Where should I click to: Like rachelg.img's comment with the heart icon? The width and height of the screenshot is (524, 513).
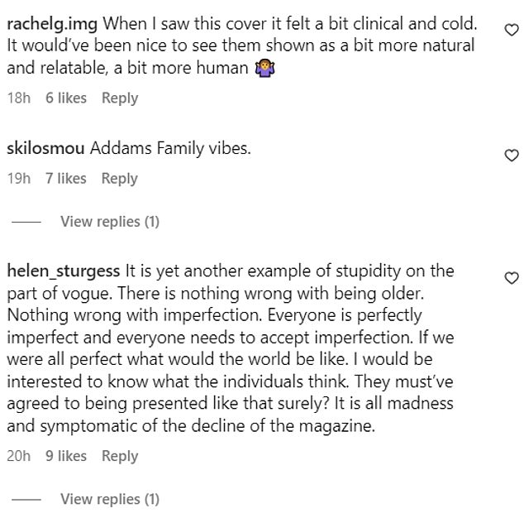pyautogui.click(x=511, y=31)
